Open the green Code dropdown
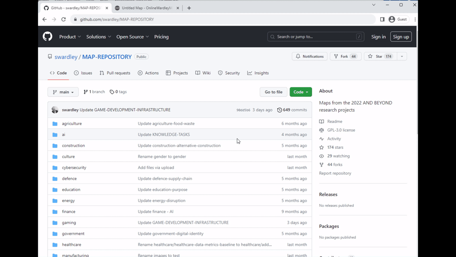Viewport: 456px width, 257px height. (301, 92)
